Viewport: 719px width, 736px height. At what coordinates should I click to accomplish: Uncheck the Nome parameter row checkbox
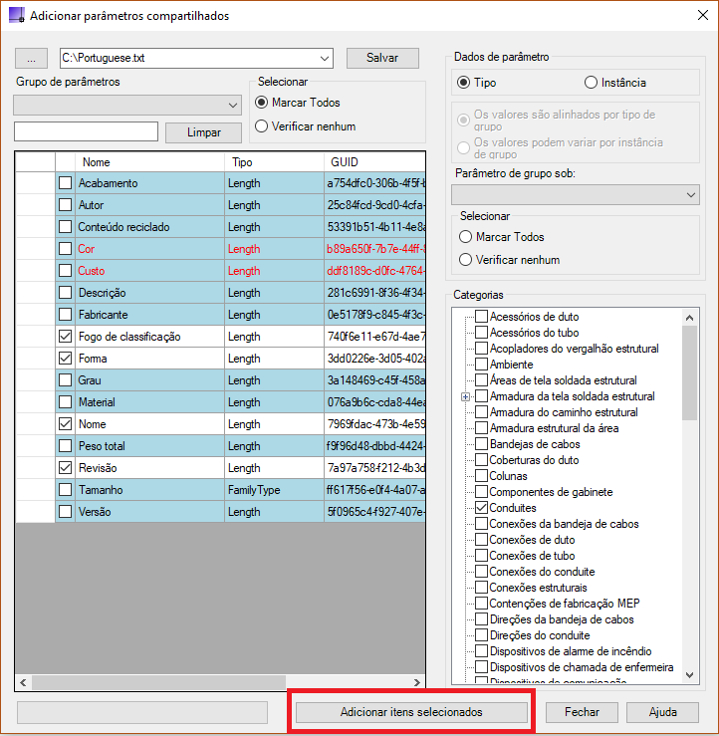(66, 424)
